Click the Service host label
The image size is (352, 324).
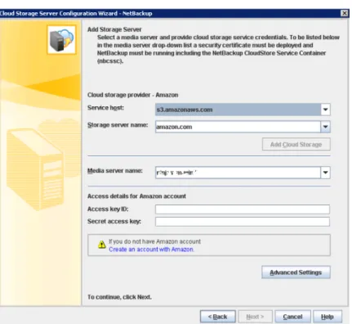105,108
